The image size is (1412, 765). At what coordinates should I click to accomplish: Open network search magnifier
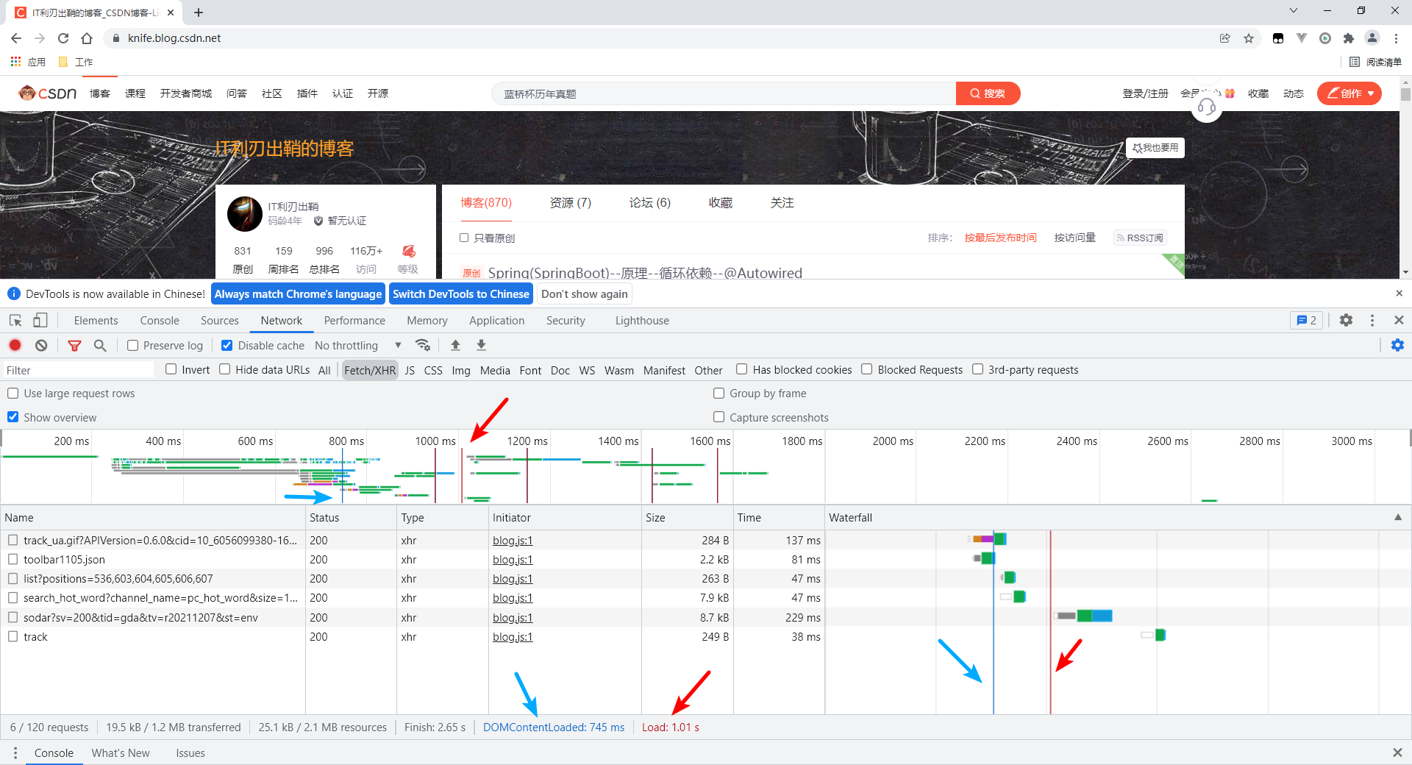tap(100, 345)
